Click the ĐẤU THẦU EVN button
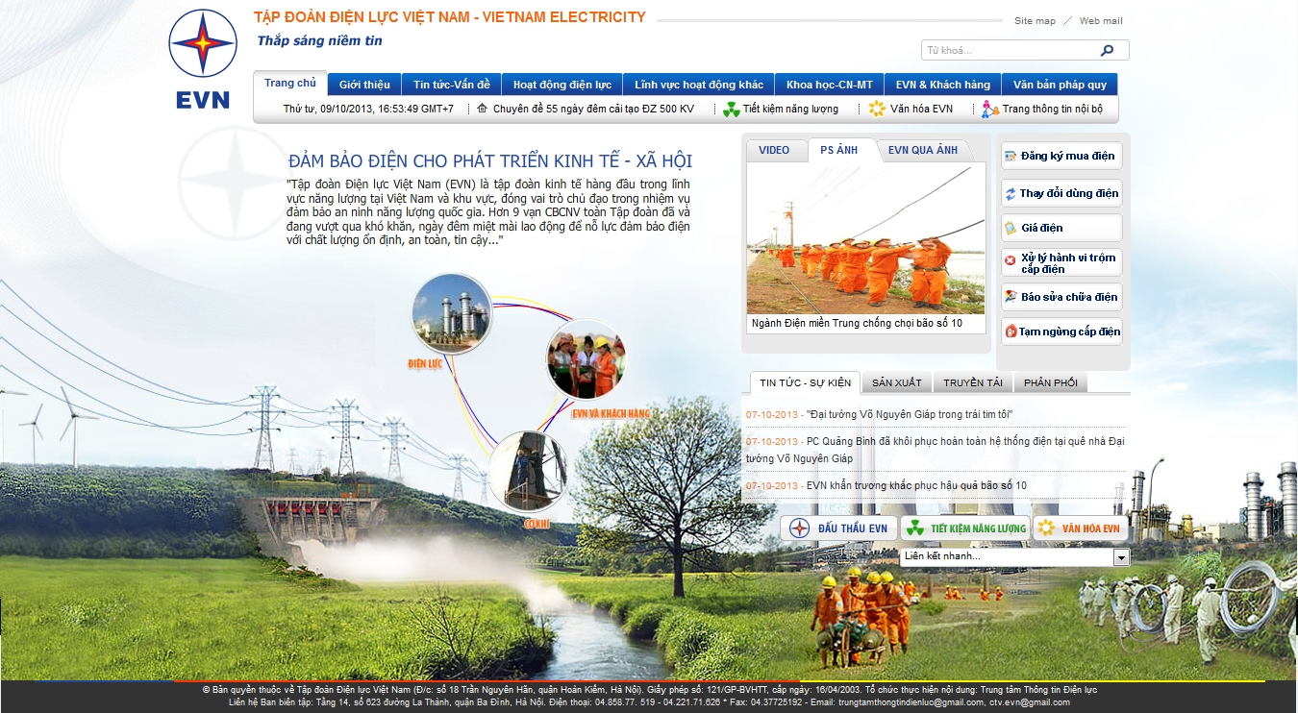The image size is (1298, 713). [838, 529]
